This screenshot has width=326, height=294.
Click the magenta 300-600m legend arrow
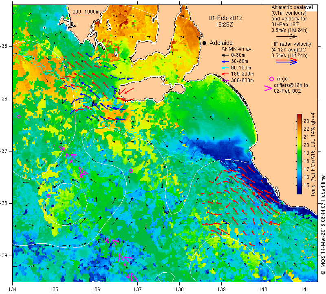(225, 80)
